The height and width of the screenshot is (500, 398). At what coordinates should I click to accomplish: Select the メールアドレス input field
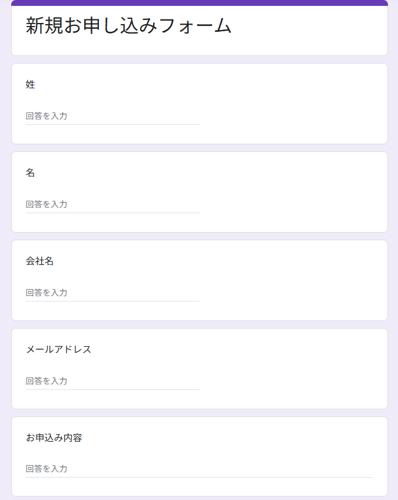pyautogui.click(x=112, y=381)
